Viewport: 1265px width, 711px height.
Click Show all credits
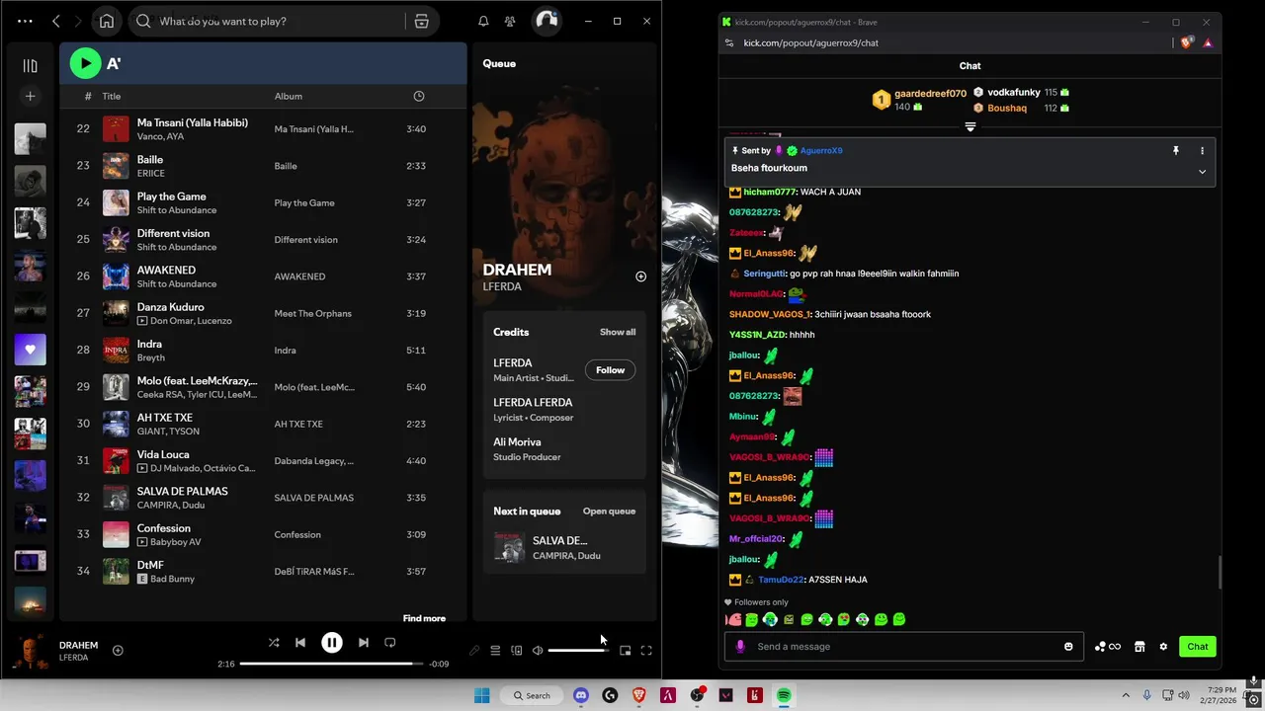coord(618,332)
